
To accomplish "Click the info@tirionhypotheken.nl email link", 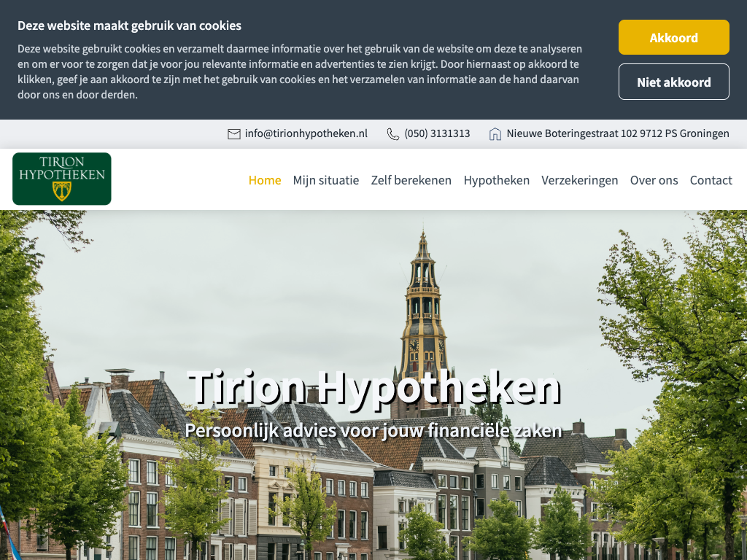I will coord(306,134).
